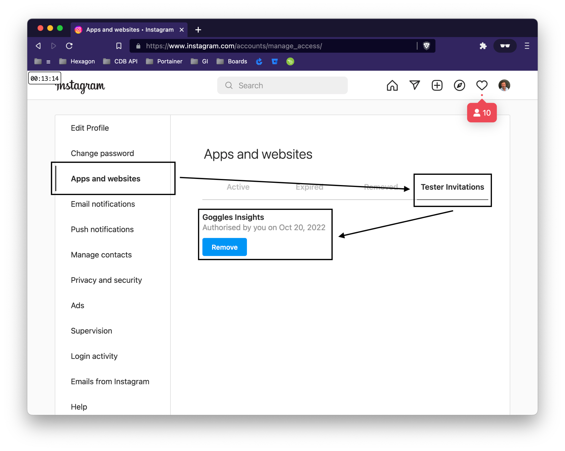Select the Tester Invitations tab

coord(452,187)
